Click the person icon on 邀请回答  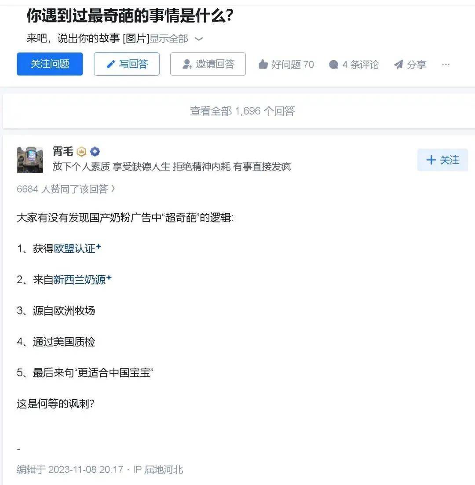tap(187, 64)
